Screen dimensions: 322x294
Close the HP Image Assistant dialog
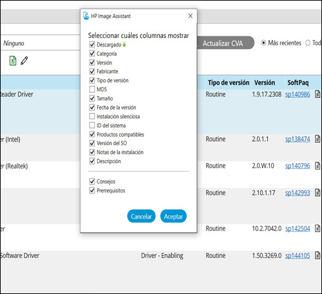pyautogui.click(x=191, y=16)
